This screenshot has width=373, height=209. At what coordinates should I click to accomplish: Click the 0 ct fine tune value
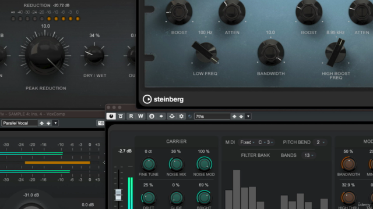(x=148, y=152)
